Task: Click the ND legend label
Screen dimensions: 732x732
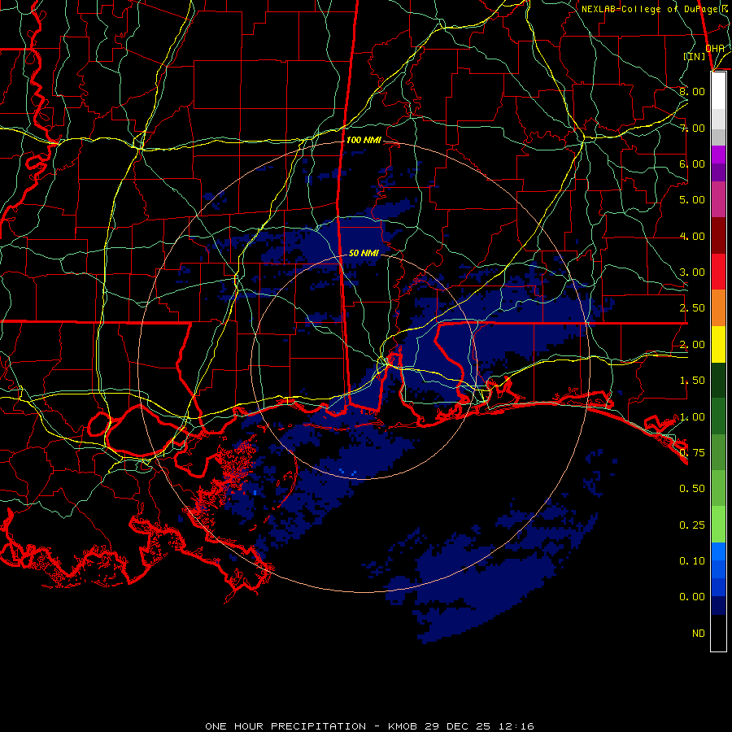Action: tap(699, 634)
